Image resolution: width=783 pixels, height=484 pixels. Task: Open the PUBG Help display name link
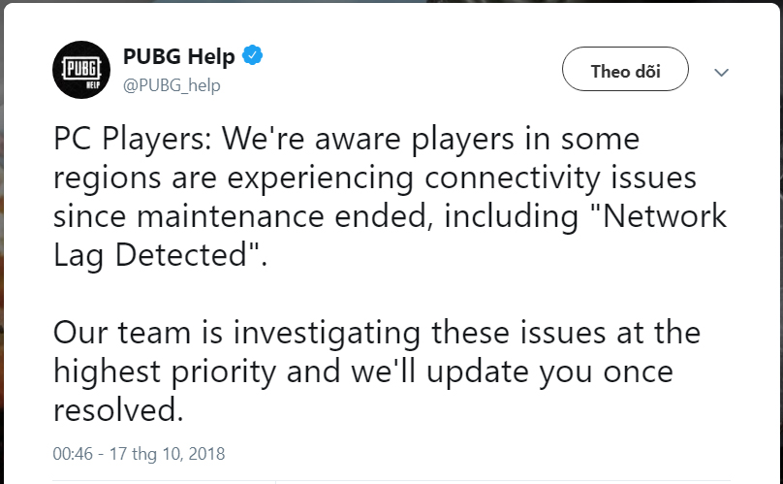tap(178, 56)
